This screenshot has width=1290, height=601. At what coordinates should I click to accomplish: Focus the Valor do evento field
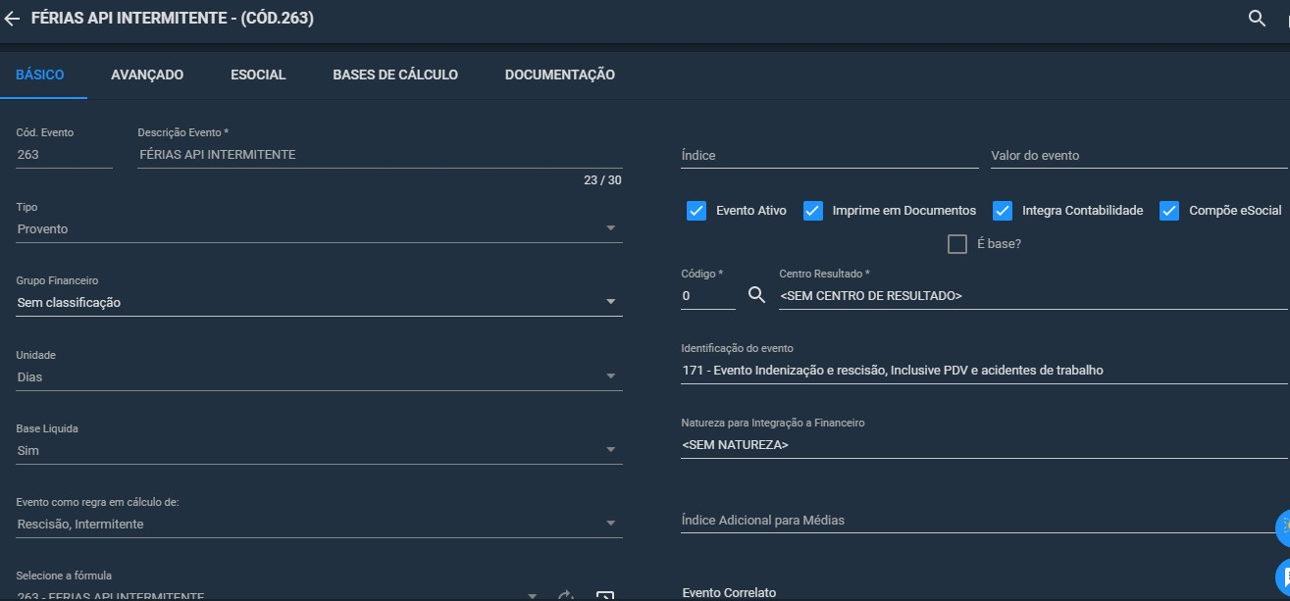[x=1140, y=156]
